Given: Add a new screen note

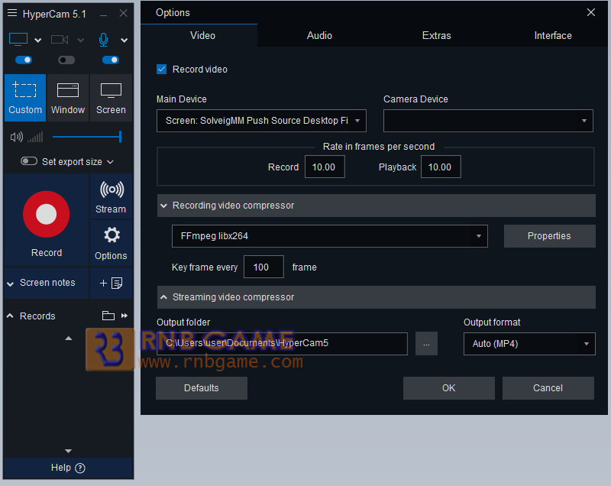Looking at the screenshot, I should coord(111,283).
